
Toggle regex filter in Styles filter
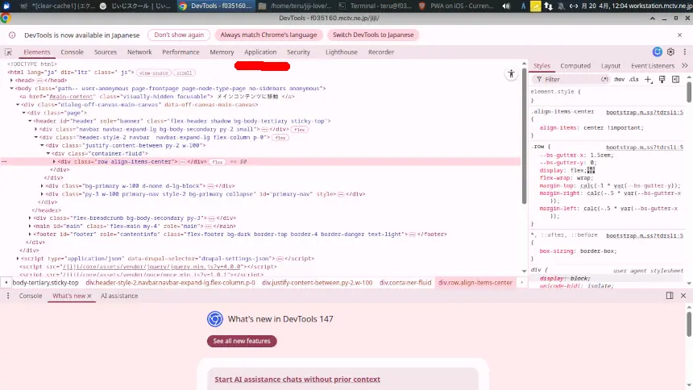pyautogui.click(x=604, y=79)
